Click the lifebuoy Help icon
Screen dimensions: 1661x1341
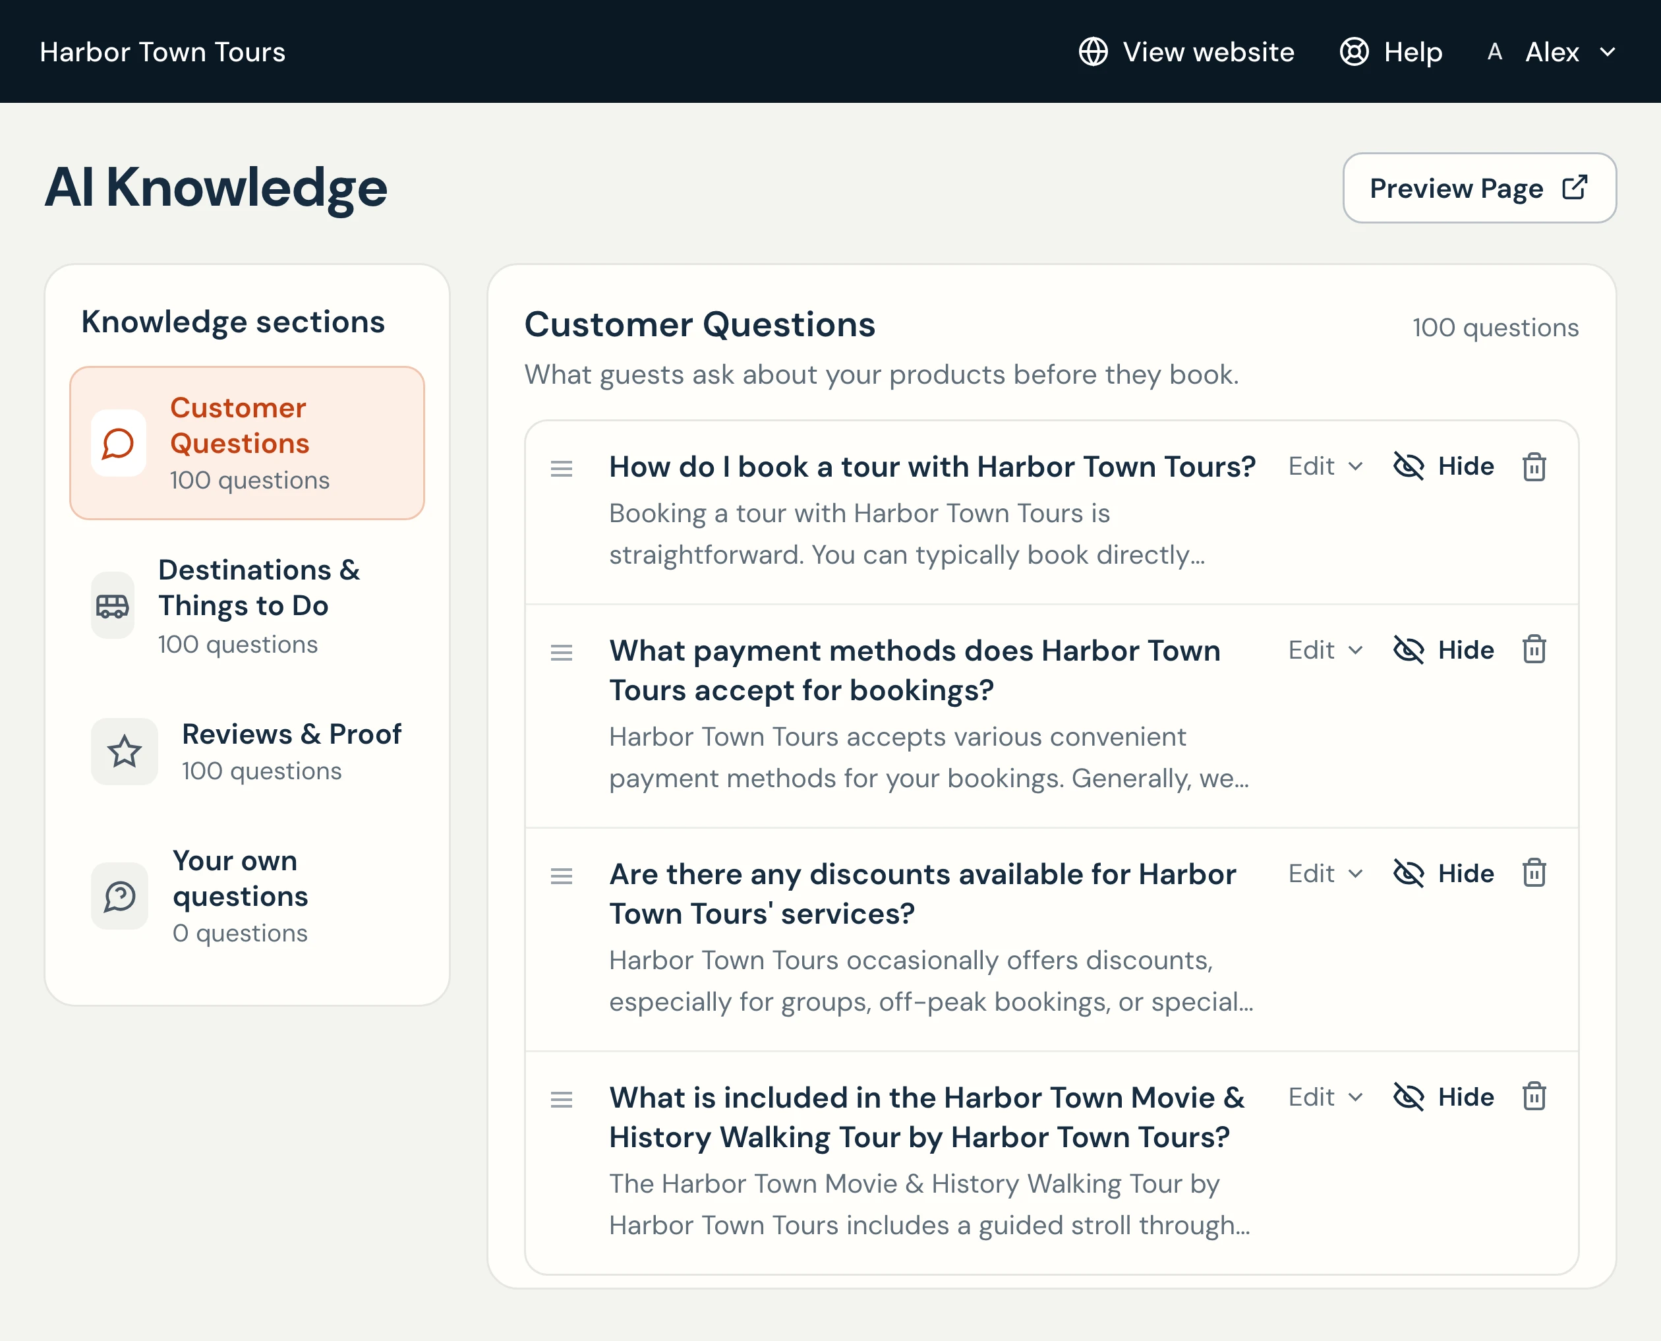1354,52
